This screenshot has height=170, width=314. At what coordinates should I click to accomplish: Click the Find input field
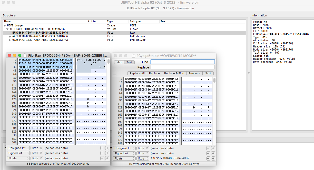(183, 62)
